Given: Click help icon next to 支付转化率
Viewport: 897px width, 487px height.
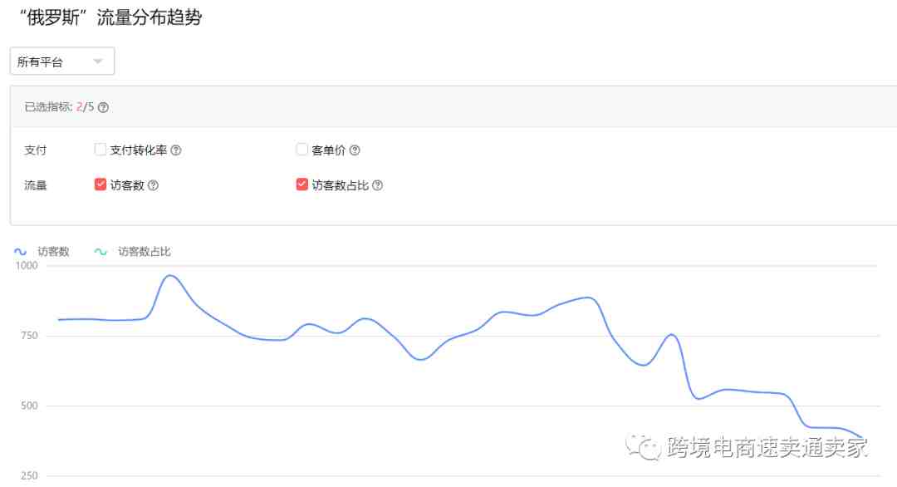Looking at the screenshot, I should [x=176, y=150].
